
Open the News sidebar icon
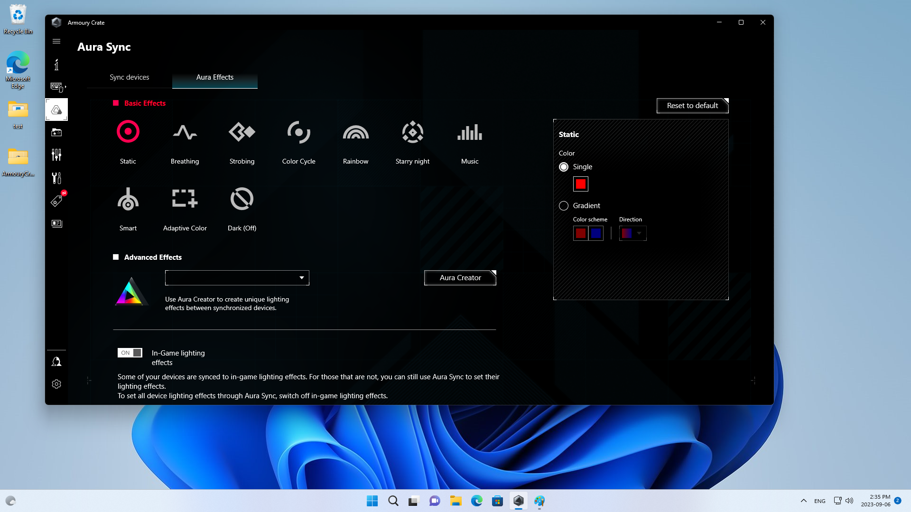click(56, 223)
